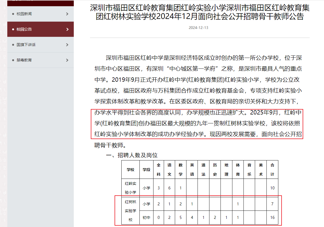Open the 校园新闻 sidebar menu item
Viewport: 324px width, 227px height.
(24, 14)
